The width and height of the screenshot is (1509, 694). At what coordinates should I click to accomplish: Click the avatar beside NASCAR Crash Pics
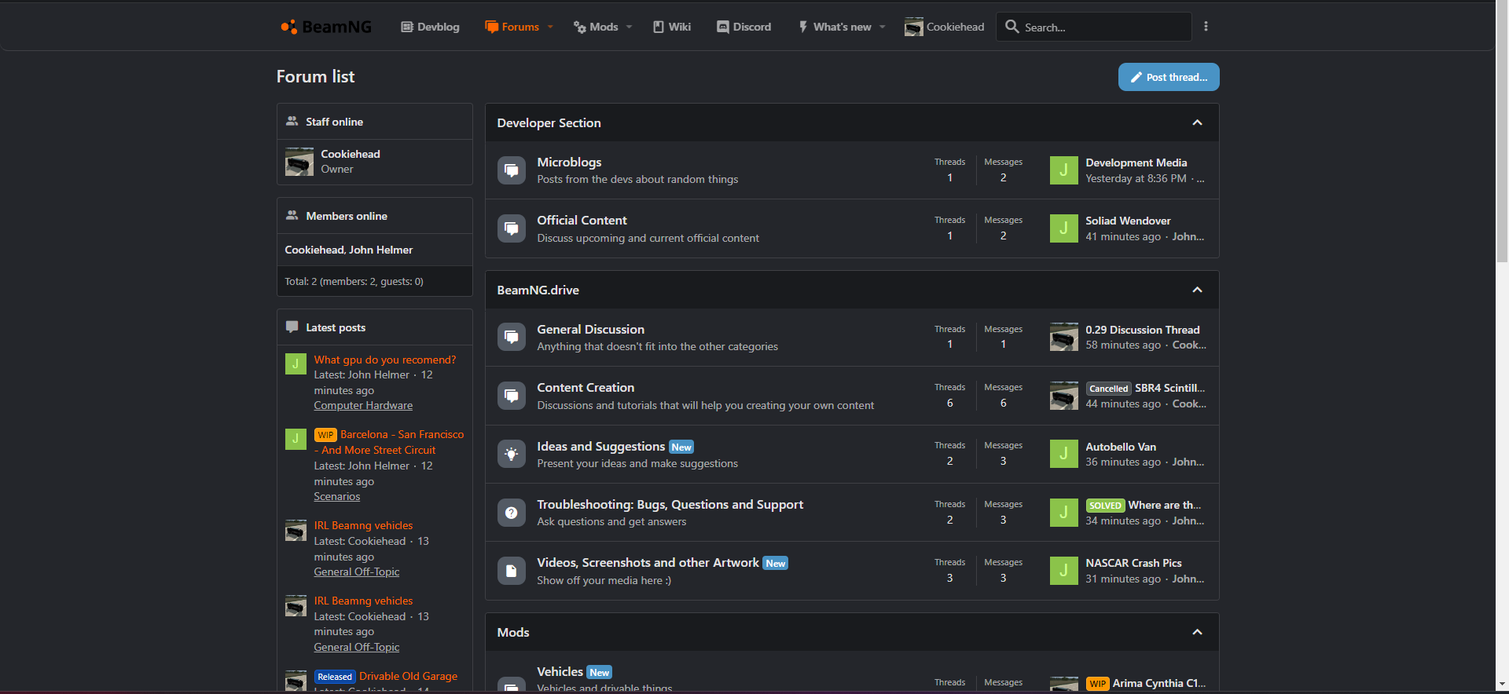pyautogui.click(x=1063, y=571)
